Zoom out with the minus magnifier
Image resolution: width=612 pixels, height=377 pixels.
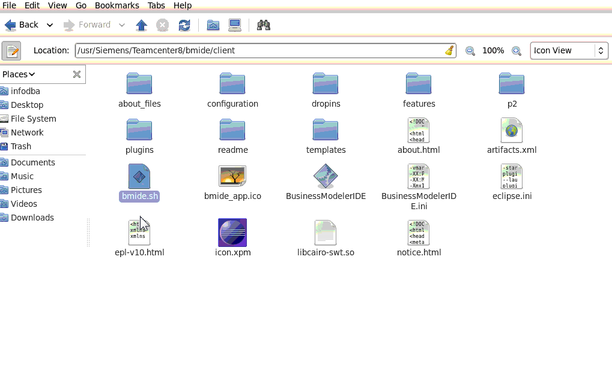pyautogui.click(x=470, y=50)
